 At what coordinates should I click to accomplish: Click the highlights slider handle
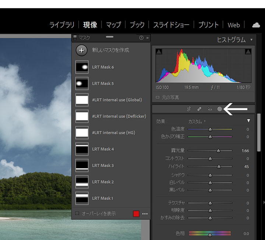coord(219,167)
